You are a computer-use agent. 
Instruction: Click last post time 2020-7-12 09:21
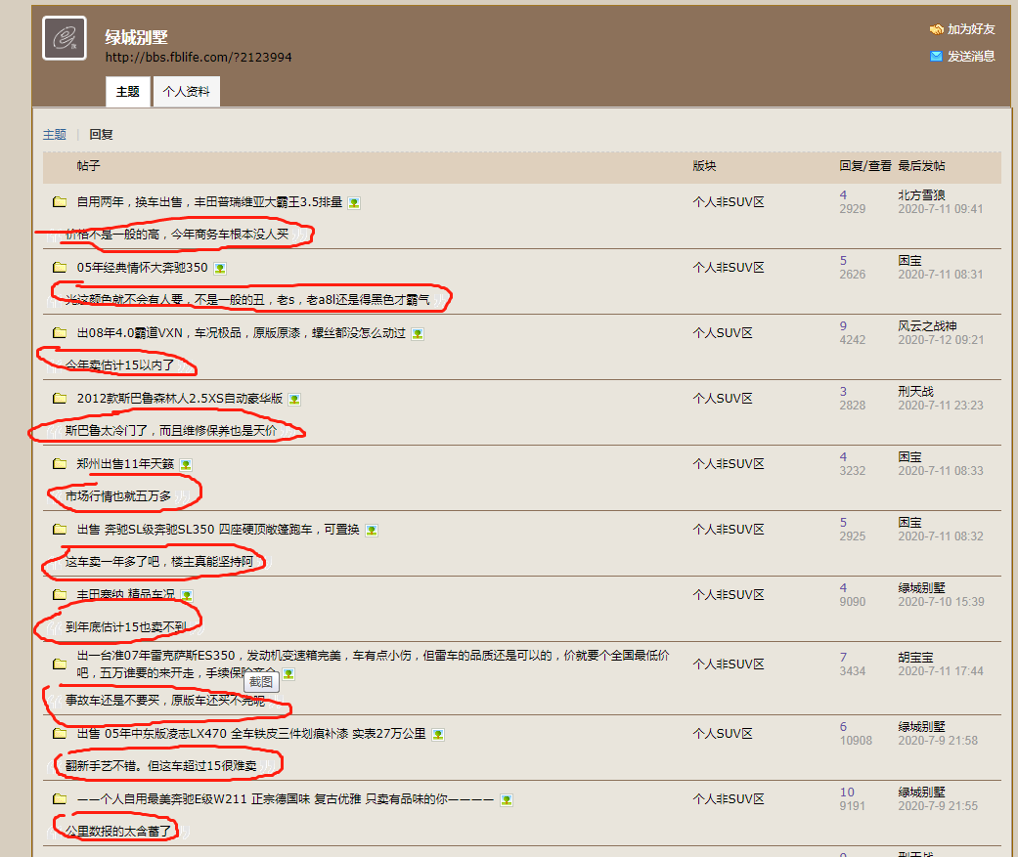pyautogui.click(x=941, y=340)
